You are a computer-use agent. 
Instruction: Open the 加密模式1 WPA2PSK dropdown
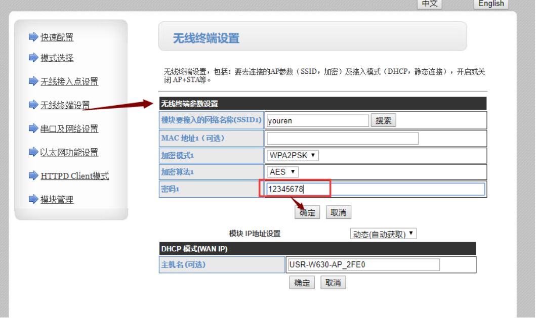click(x=293, y=155)
